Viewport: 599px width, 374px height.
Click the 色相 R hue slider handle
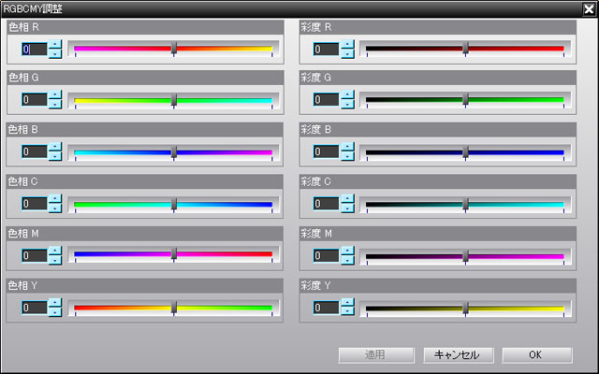[x=174, y=48]
